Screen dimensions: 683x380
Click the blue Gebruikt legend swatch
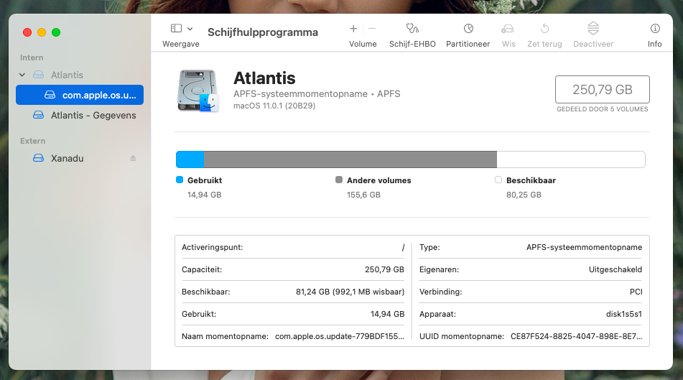point(180,180)
